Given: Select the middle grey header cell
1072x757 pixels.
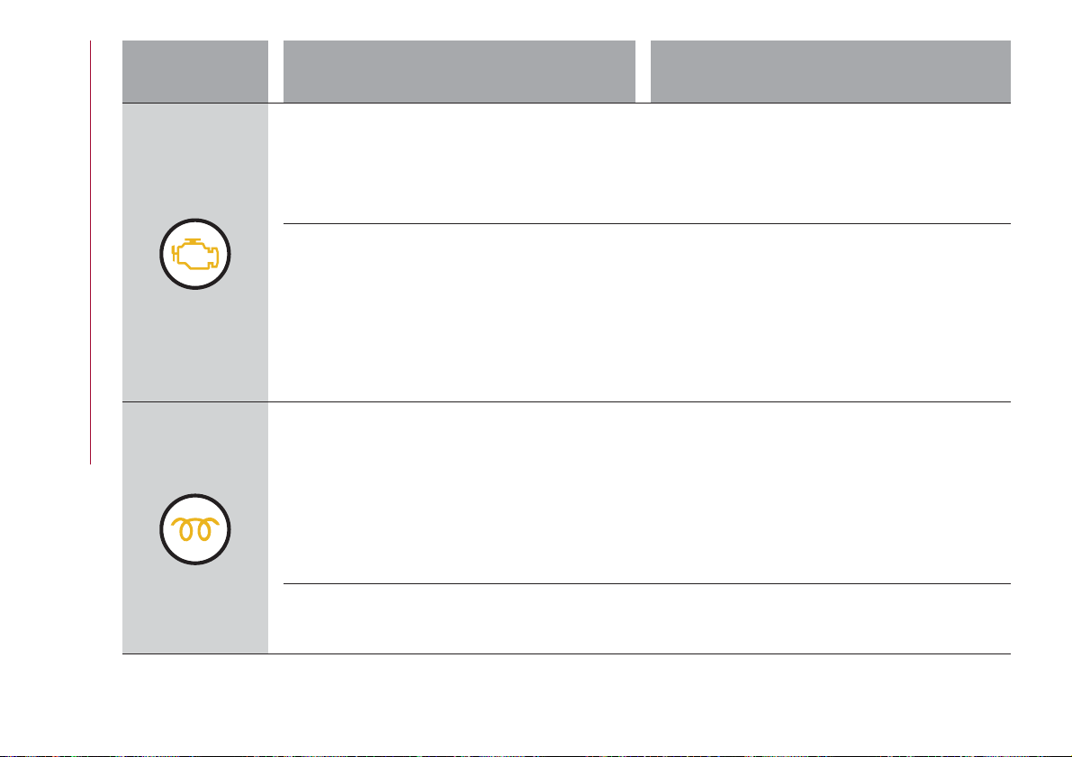Looking at the screenshot, I should coord(459,71).
